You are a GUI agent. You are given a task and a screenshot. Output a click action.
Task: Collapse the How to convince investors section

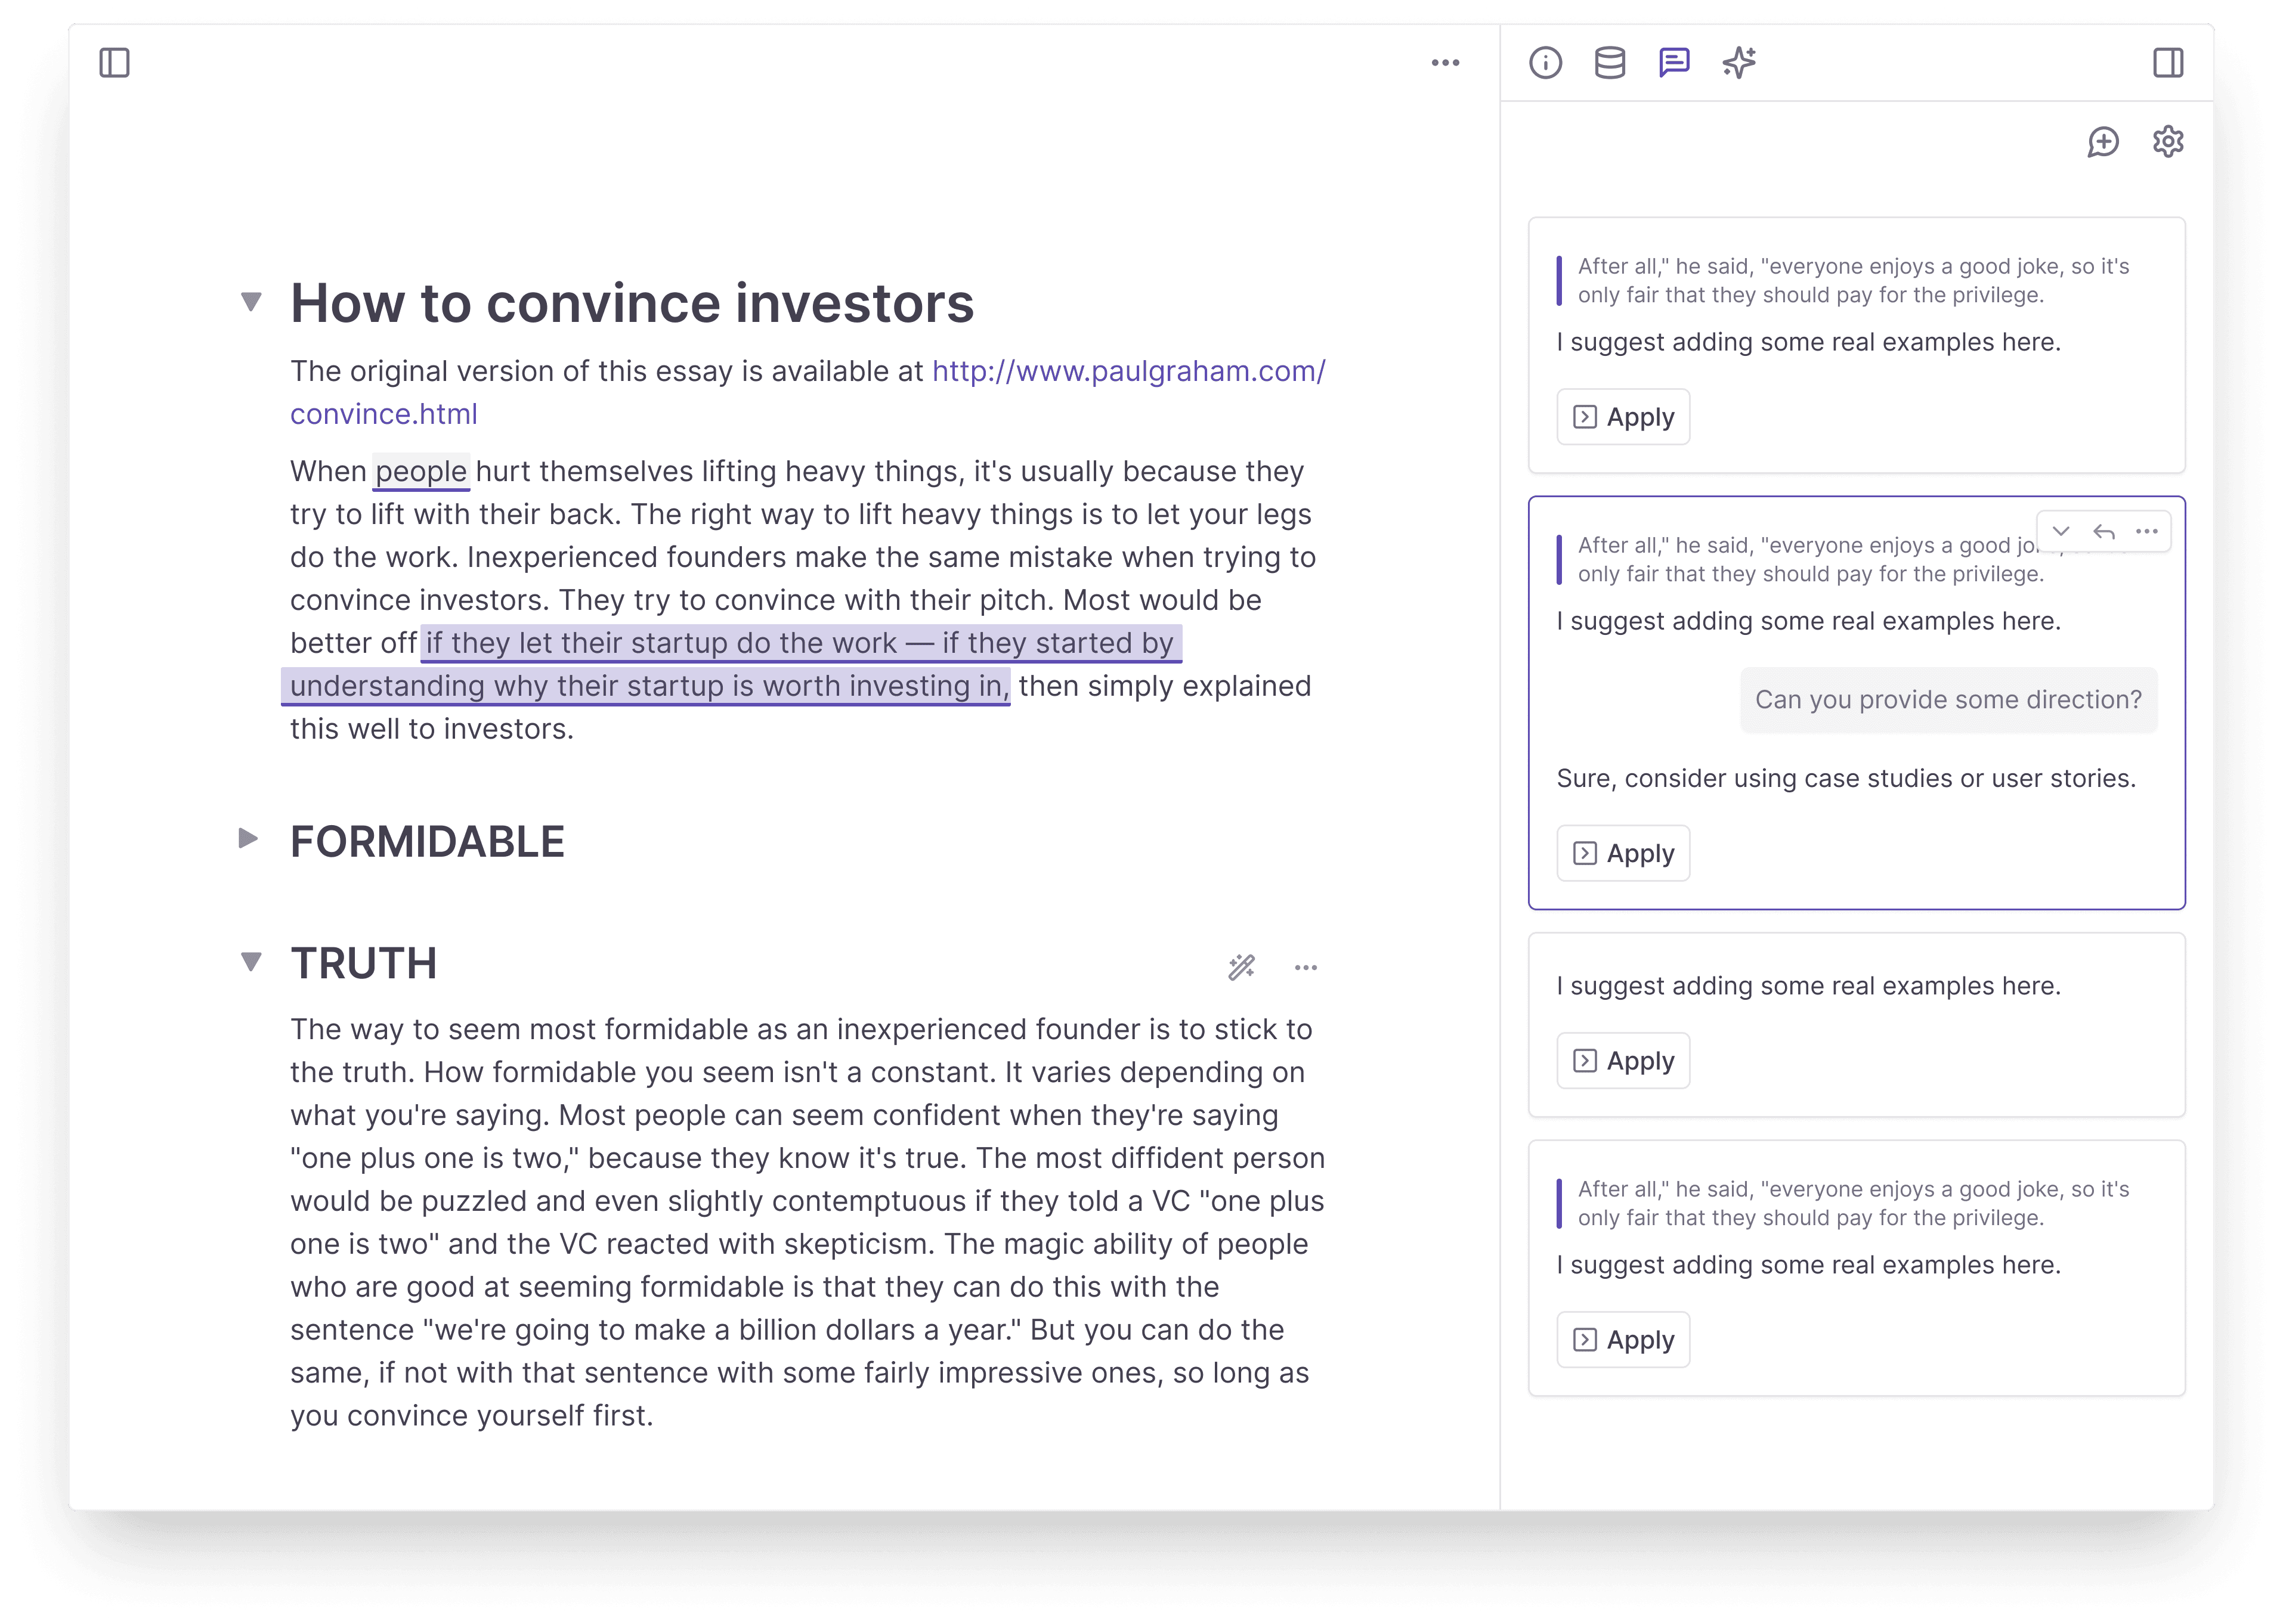pos(251,301)
